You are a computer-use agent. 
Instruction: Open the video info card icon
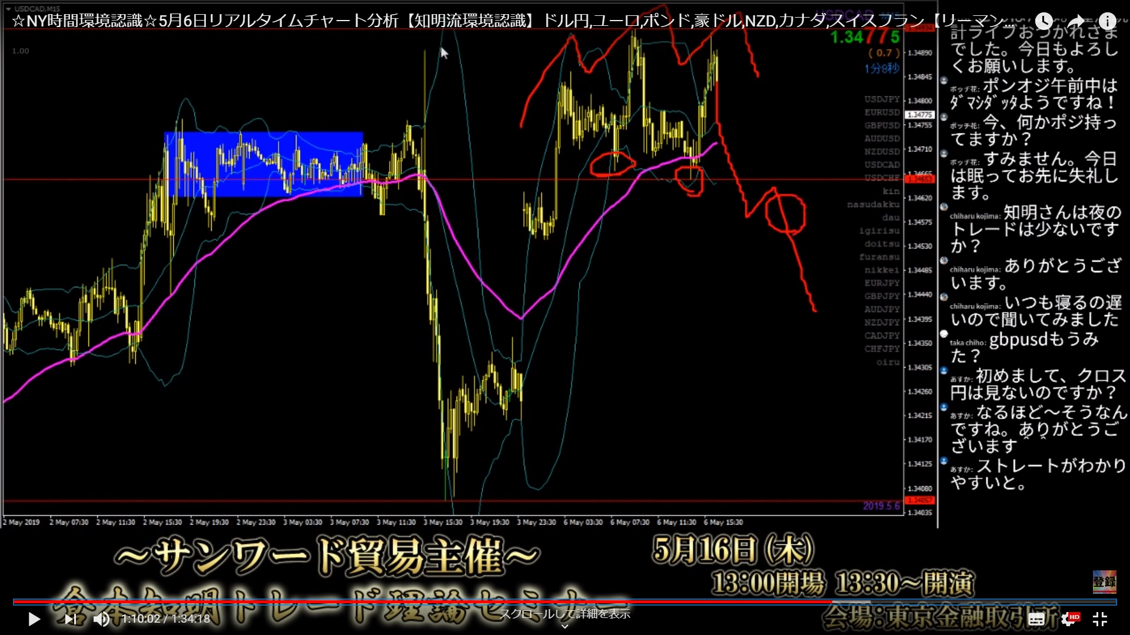[1108, 22]
